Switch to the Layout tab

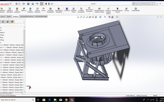click(x=2, y=17)
